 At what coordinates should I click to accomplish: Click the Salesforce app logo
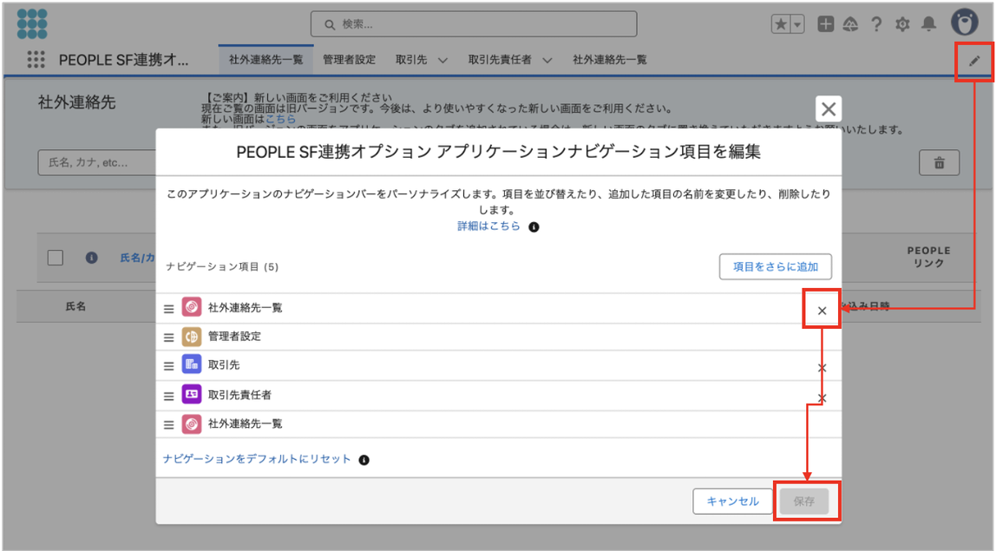[x=32, y=23]
